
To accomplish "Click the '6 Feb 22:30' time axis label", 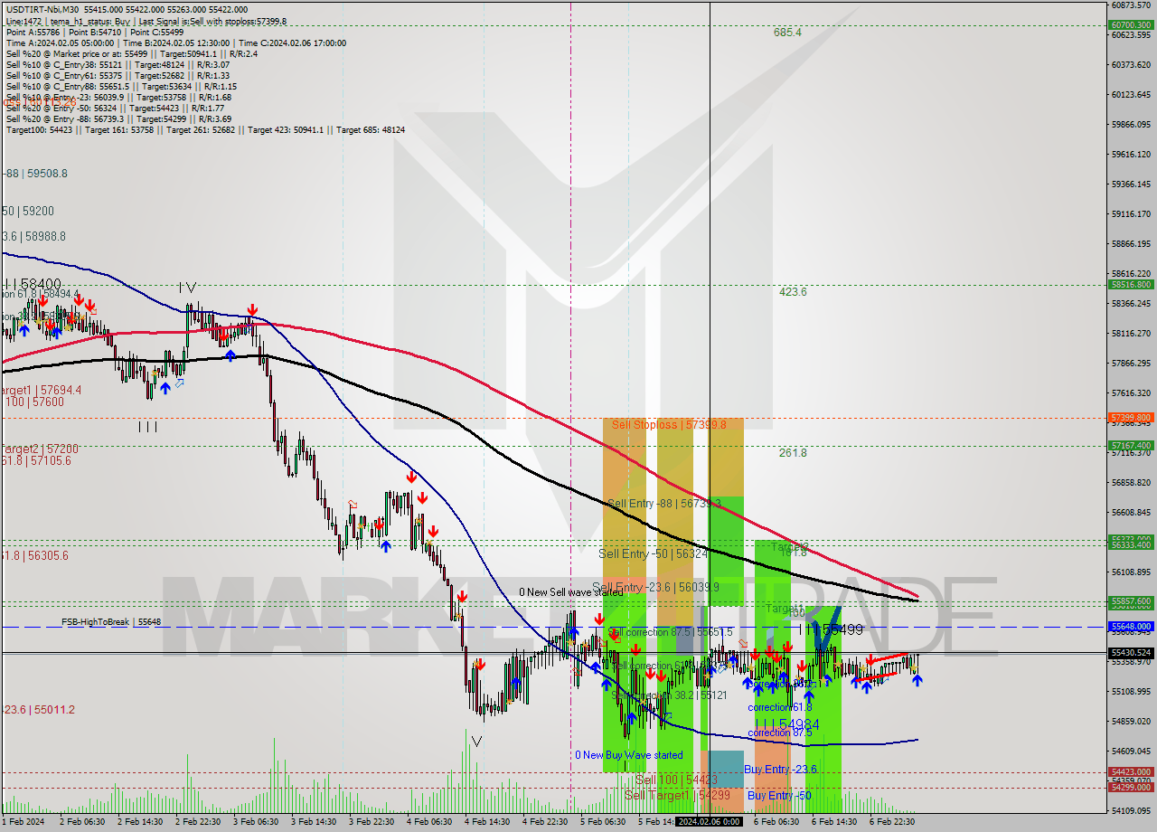I will [892, 822].
